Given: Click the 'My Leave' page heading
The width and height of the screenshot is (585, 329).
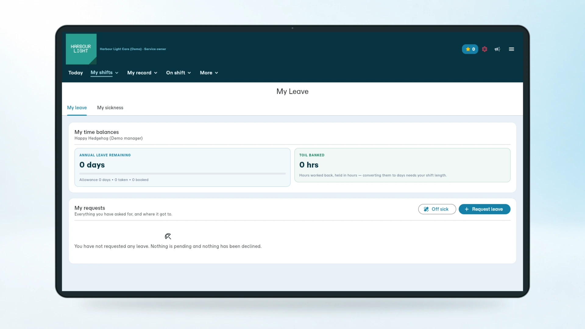Looking at the screenshot, I should pyautogui.click(x=292, y=91).
